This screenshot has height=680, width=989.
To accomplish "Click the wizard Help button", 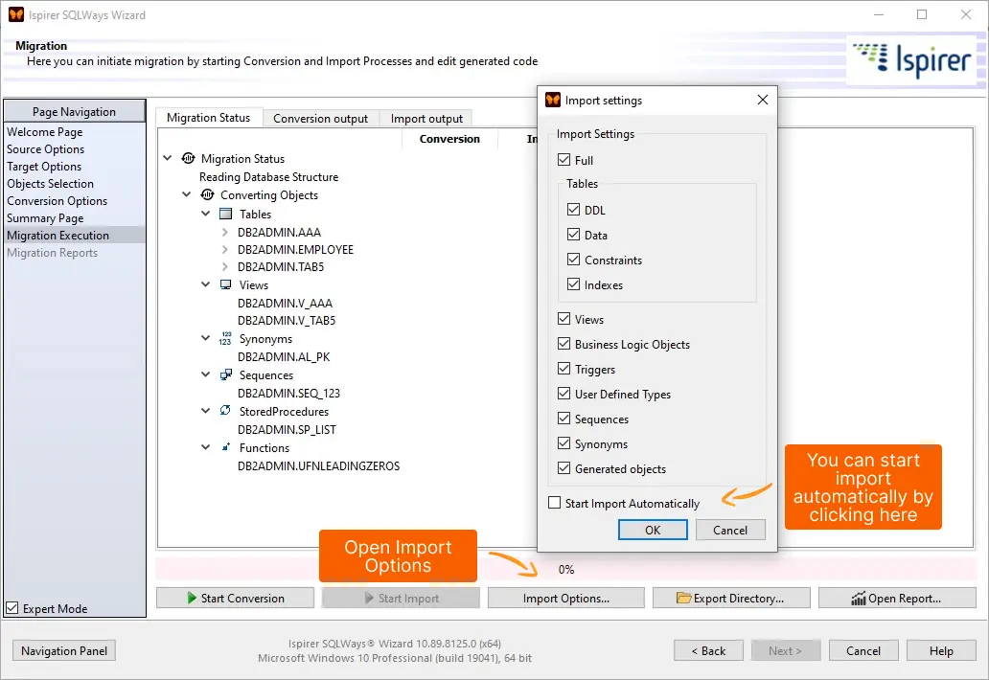I will click(x=941, y=650).
